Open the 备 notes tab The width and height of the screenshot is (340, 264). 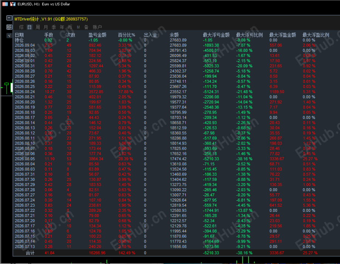(86, 27)
